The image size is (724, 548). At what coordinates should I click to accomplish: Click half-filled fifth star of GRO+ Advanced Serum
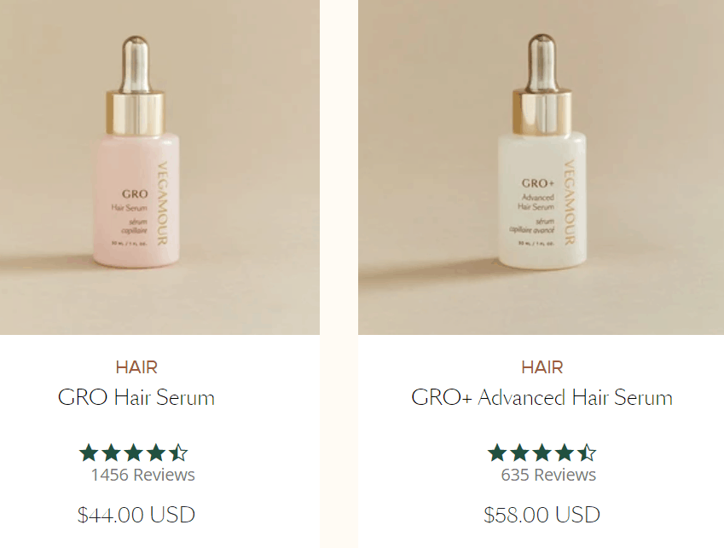coord(587,453)
